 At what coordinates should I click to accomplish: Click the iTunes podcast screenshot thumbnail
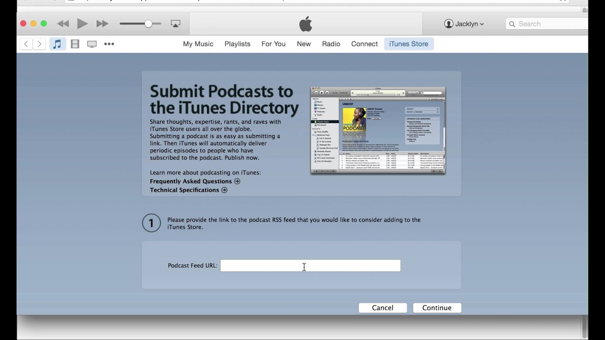tap(378, 130)
